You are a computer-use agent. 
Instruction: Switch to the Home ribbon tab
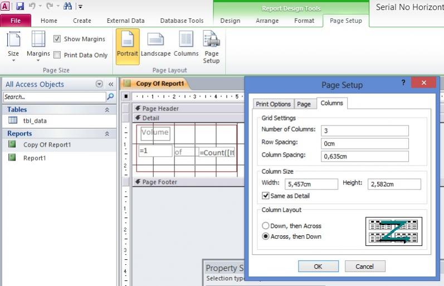point(48,21)
